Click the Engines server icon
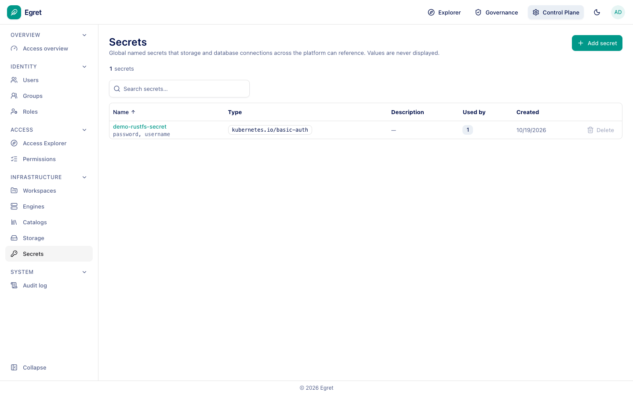The width and height of the screenshot is (633, 395). click(x=14, y=206)
